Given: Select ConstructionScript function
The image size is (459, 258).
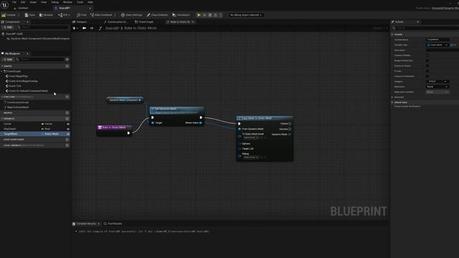Looking at the screenshot, I should (x=17, y=102).
